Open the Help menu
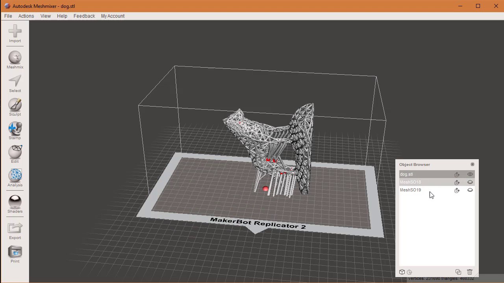This screenshot has height=283, width=504. point(62,16)
